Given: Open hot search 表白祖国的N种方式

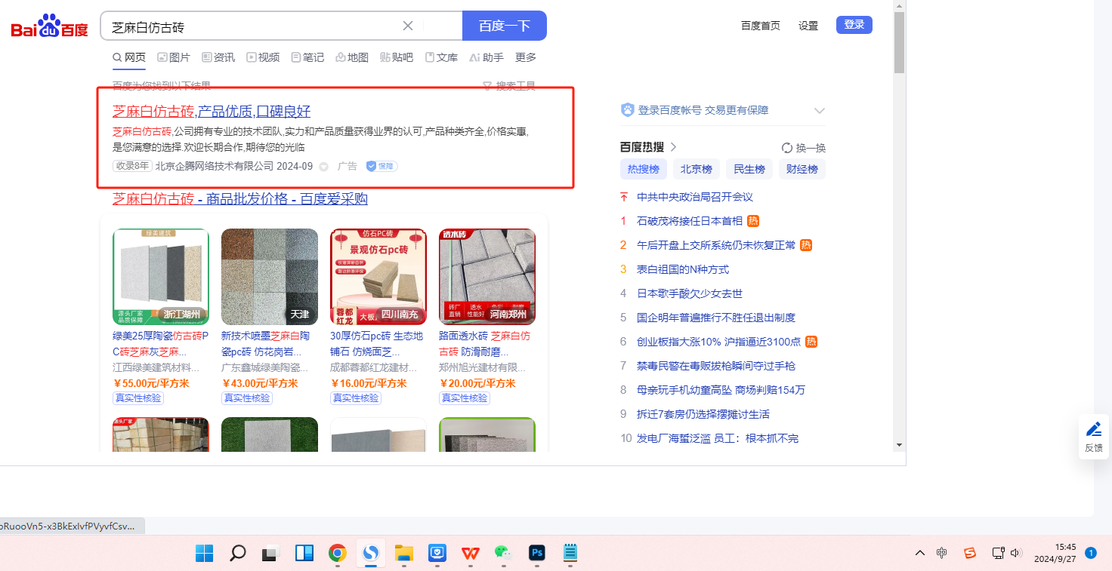Looking at the screenshot, I should (683, 269).
